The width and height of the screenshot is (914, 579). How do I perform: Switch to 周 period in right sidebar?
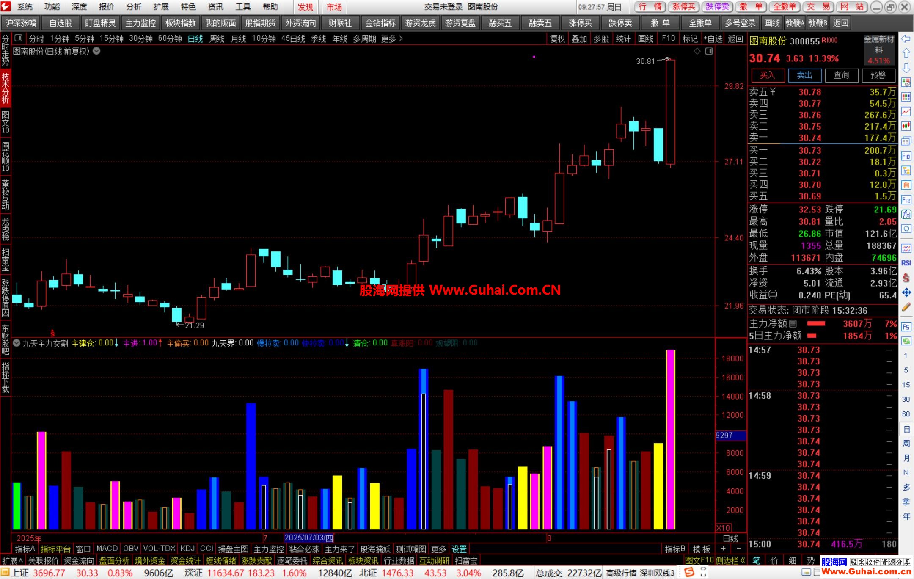pyautogui.click(x=906, y=444)
